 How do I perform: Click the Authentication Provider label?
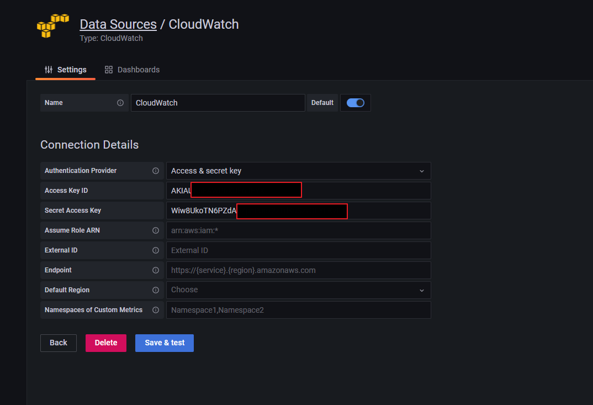coord(81,171)
